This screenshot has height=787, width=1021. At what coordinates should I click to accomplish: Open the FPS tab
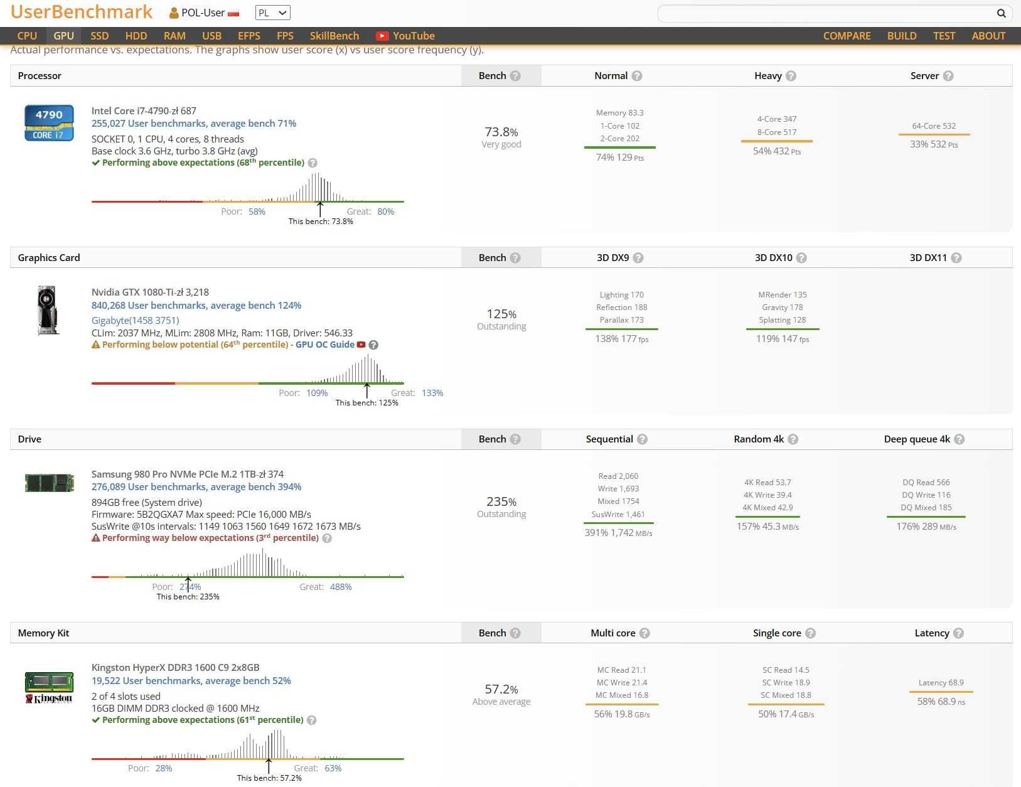[285, 36]
